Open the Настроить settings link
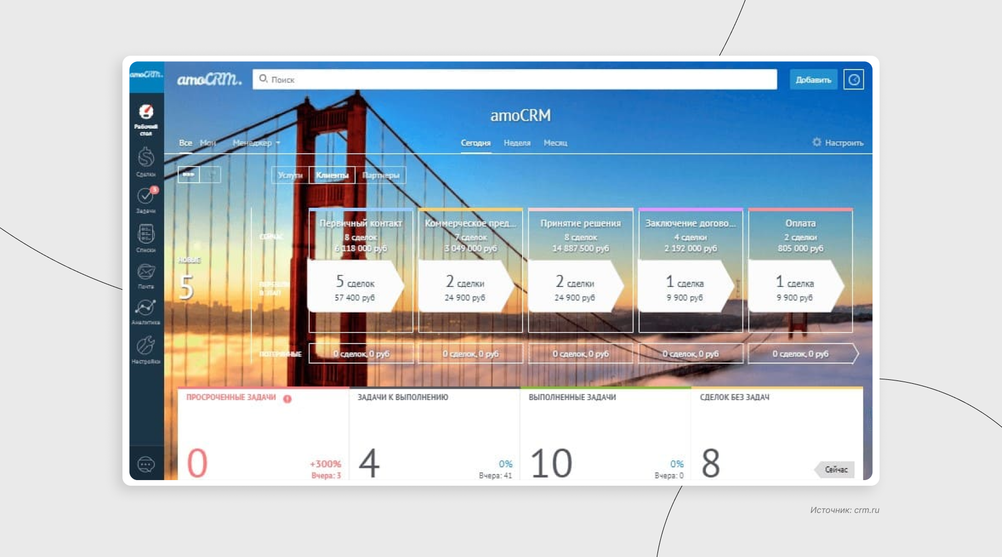1002x557 pixels. (x=844, y=143)
